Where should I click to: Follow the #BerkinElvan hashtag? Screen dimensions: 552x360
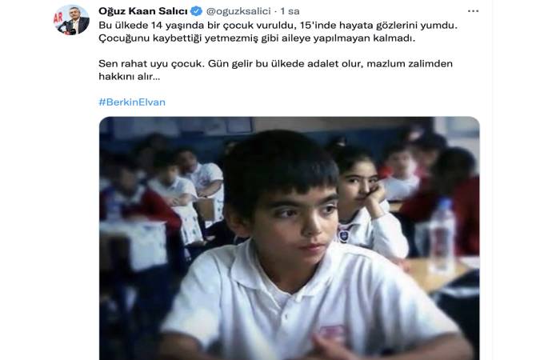pos(132,102)
